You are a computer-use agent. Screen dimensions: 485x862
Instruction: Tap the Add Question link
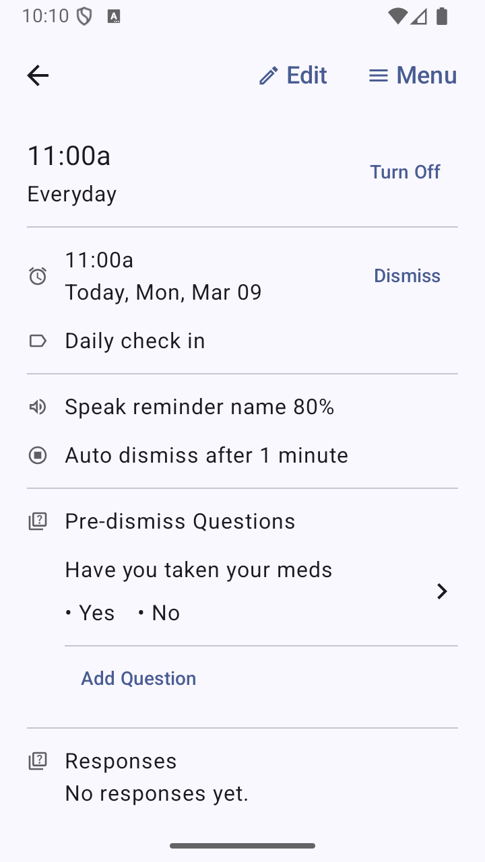(139, 678)
